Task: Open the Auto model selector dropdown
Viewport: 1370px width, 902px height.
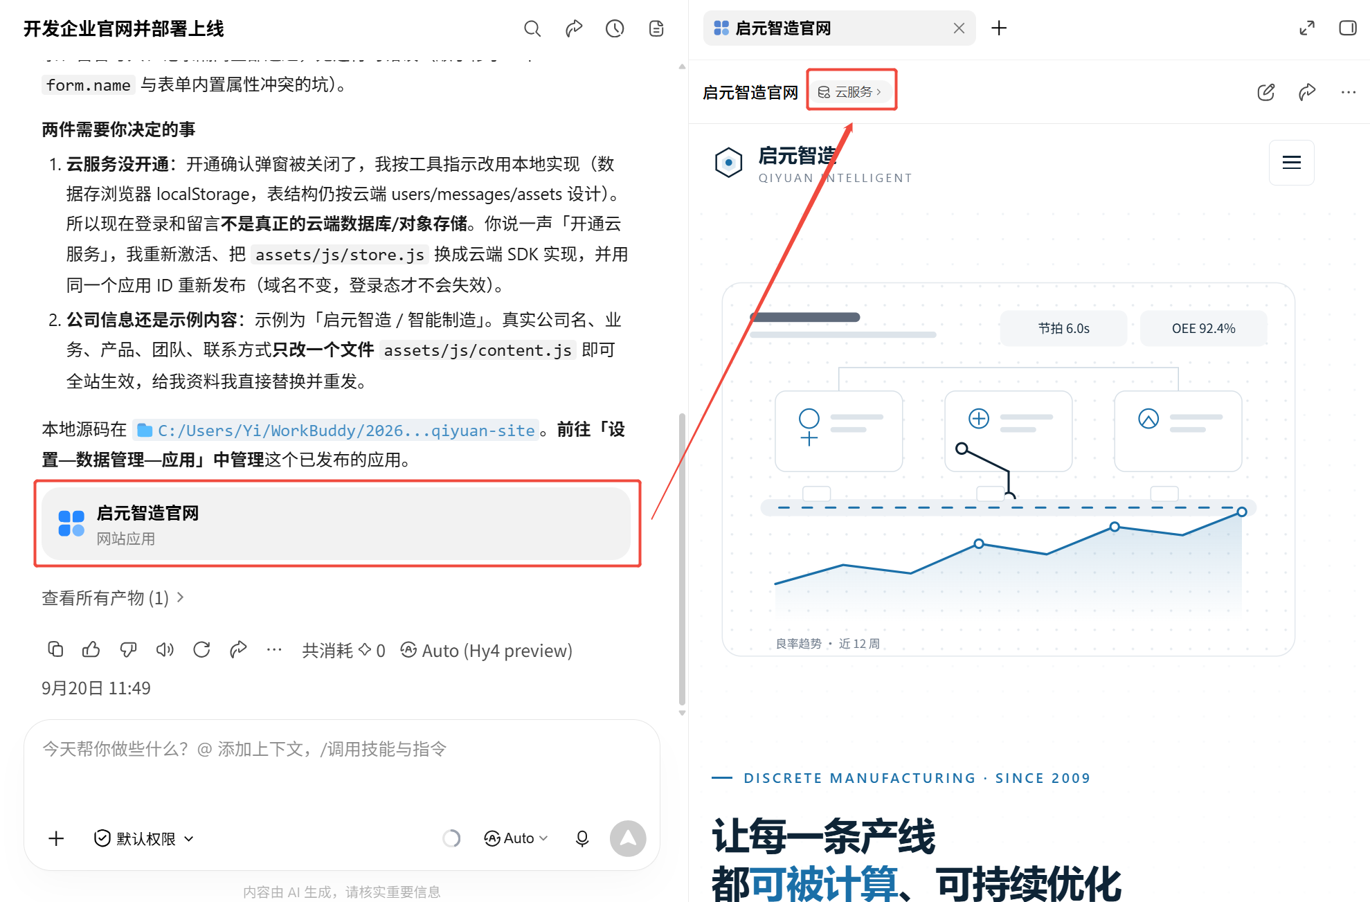Action: 516,838
